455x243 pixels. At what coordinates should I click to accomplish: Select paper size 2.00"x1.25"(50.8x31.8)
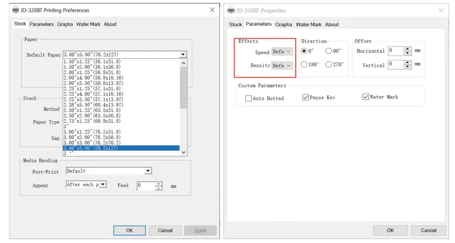point(121,72)
